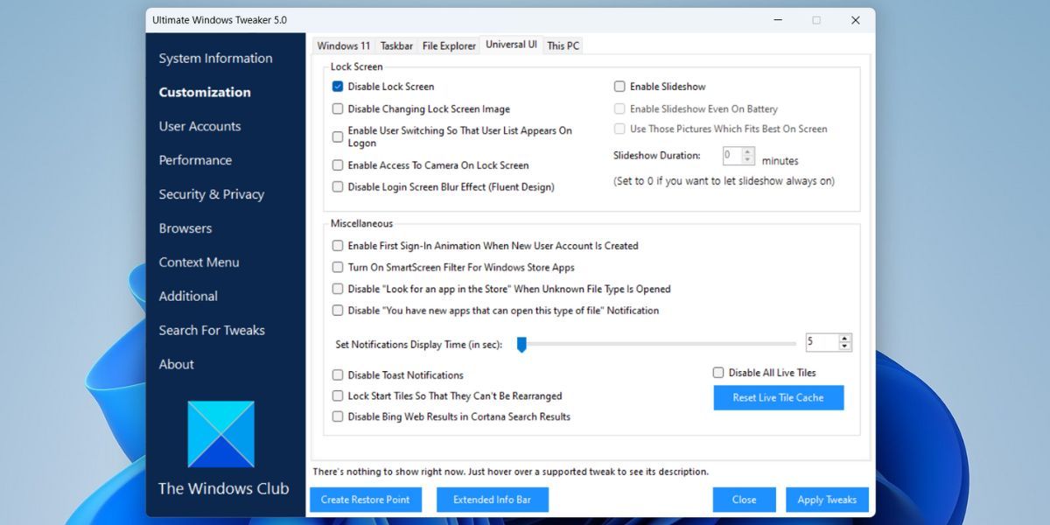Switch to the Taskbar tab
Image resolution: width=1050 pixels, height=525 pixels.
[396, 45]
